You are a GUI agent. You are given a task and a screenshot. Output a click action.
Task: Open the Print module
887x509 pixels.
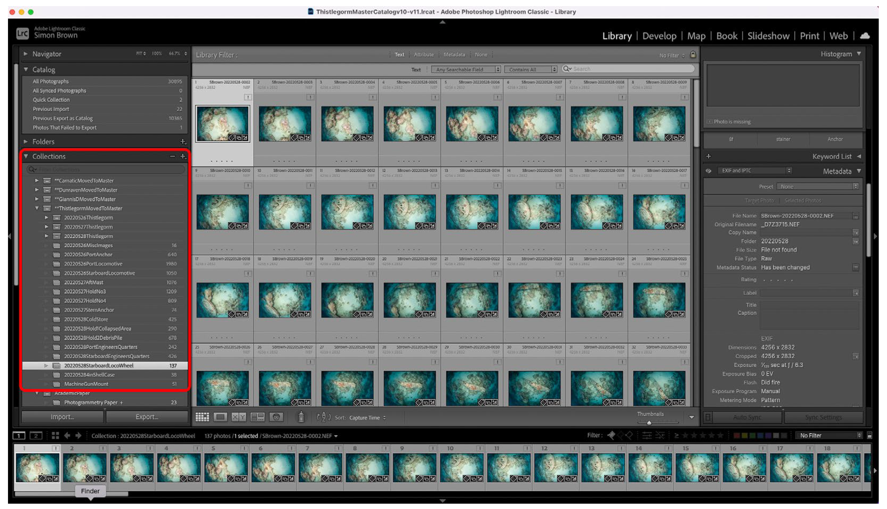810,36
